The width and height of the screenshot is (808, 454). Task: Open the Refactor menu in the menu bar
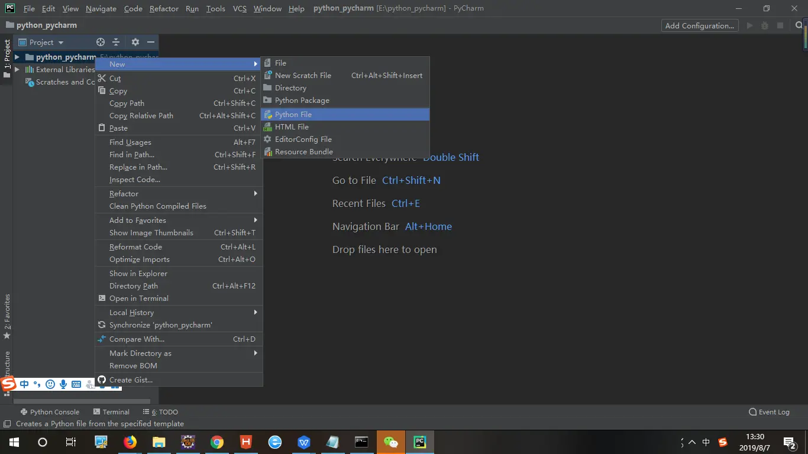pos(164,9)
